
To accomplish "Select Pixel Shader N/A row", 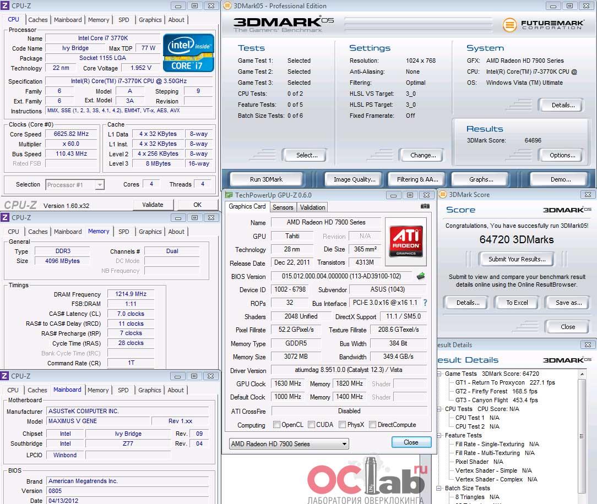I will coord(479,462).
